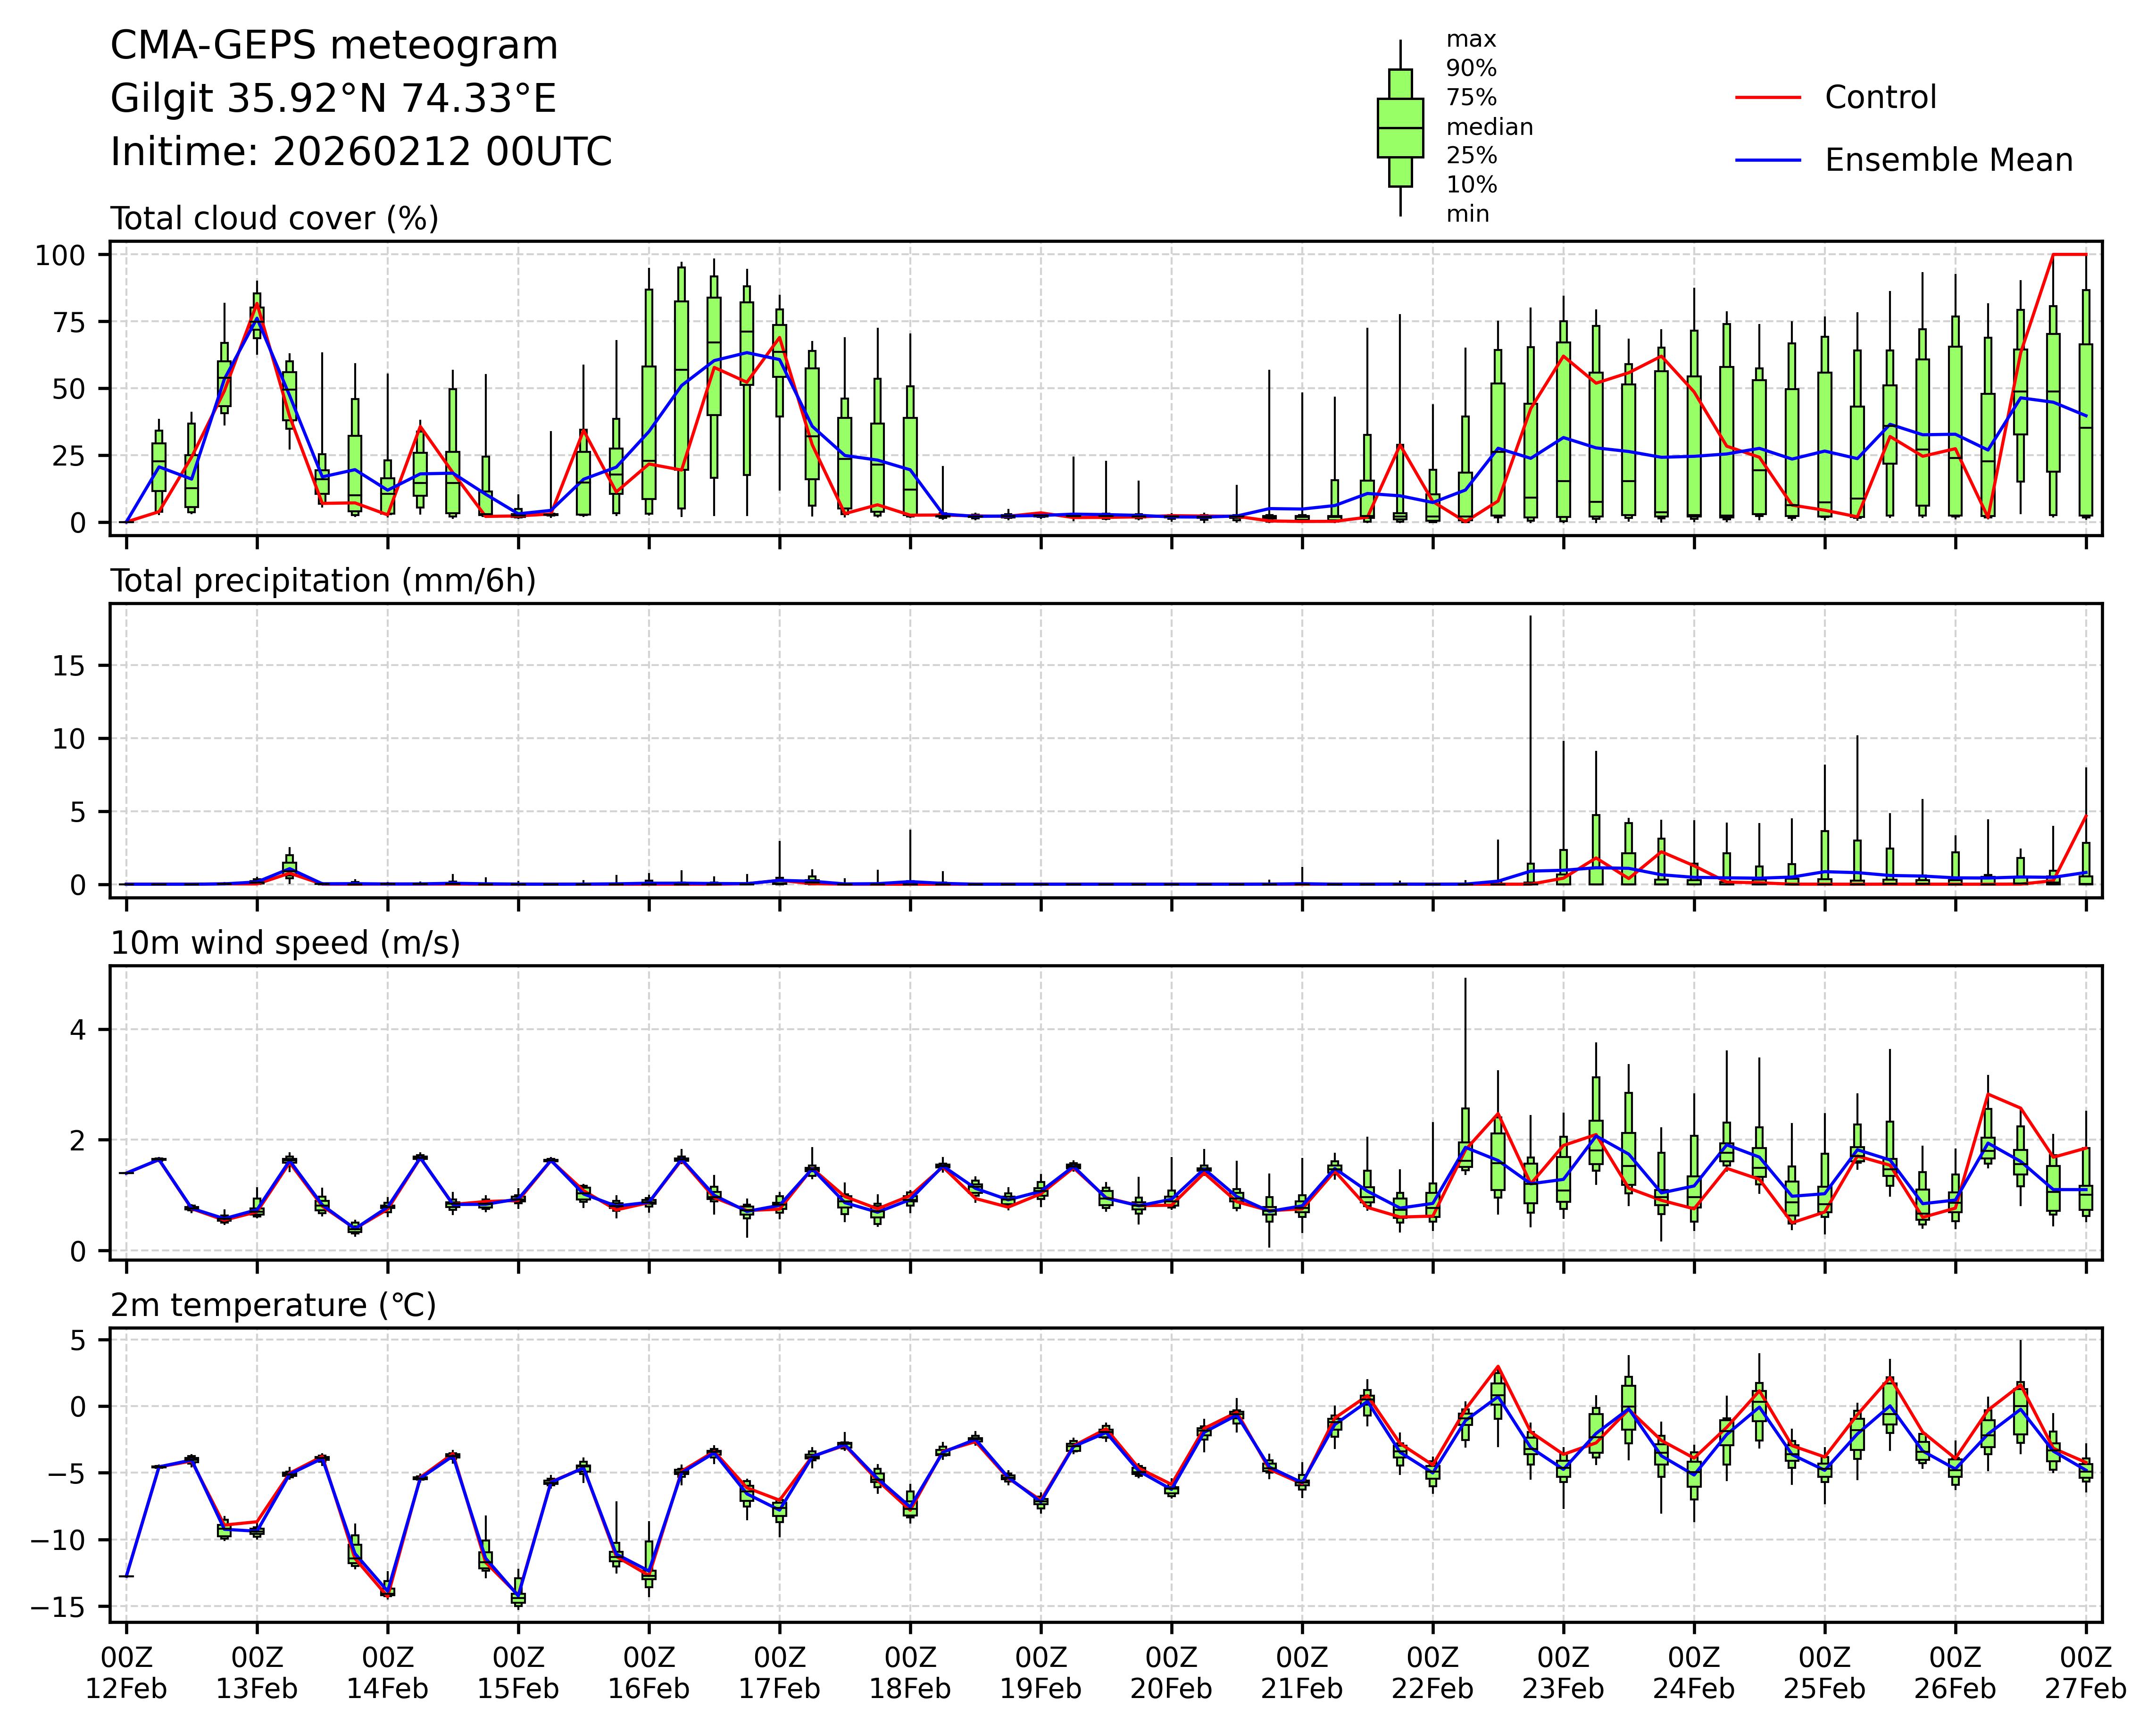Screen dimensions: 2156x1732
Task: Click the '00Z 27Feb' time axis label
Action: pyautogui.click(x=2085, y=1673)
